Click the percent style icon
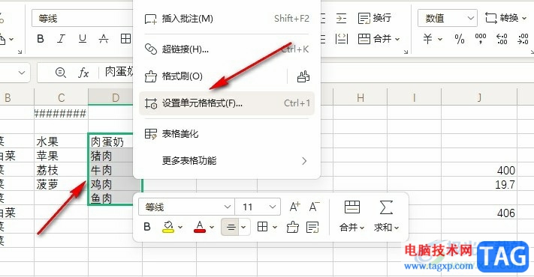The width and height of the screenshot is (534, 277). point(460,39)
